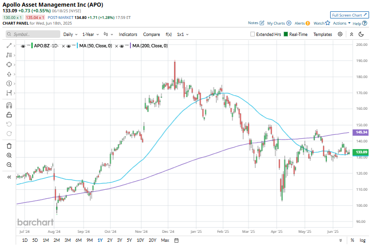This screenshot has height=247, width=370.
Task: Zoom in on the chart
Action: point(9,155)
